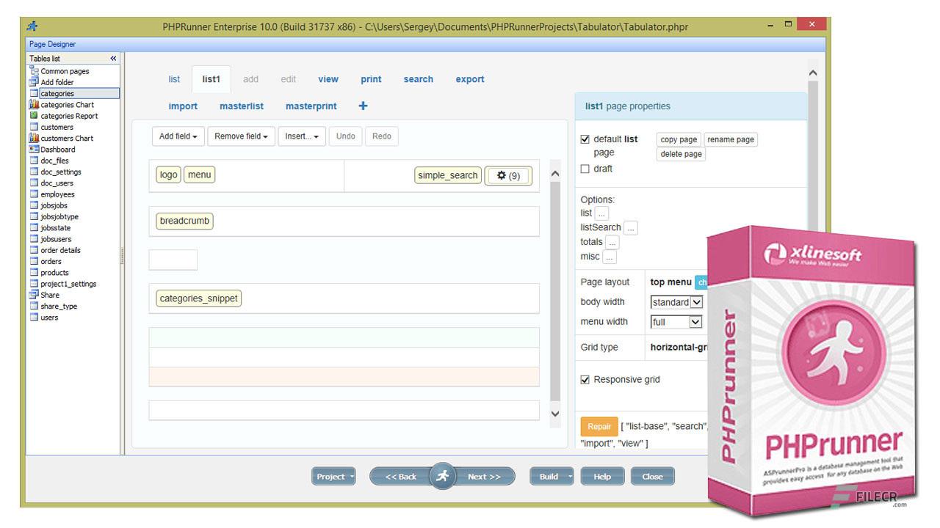
Task: Toggle the default list page checkbox
Action: 585,139
